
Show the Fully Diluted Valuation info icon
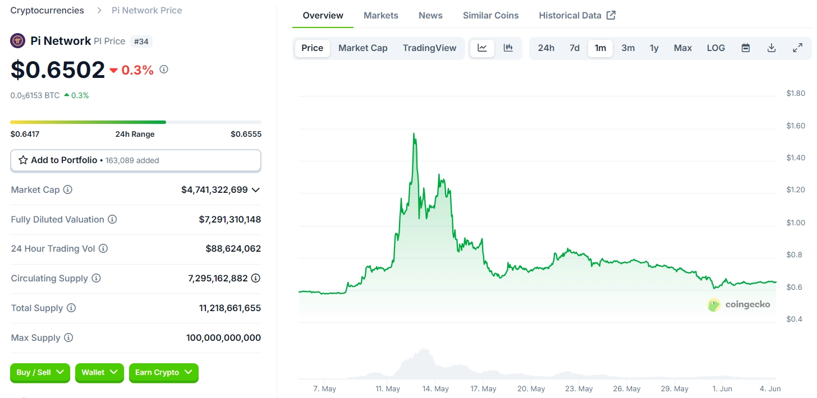112,219
